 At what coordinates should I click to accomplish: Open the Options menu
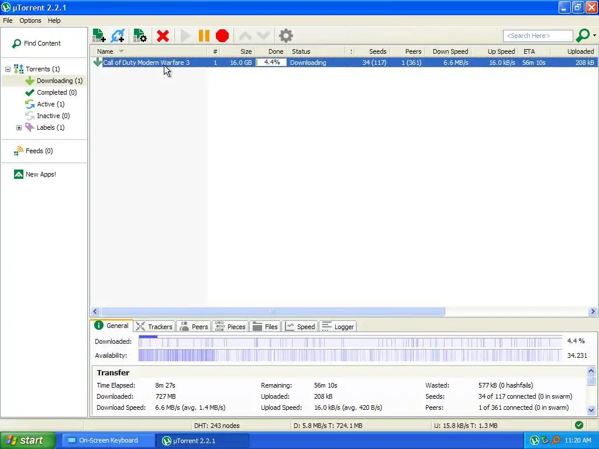pyautogui.click(x=30, y=20)
